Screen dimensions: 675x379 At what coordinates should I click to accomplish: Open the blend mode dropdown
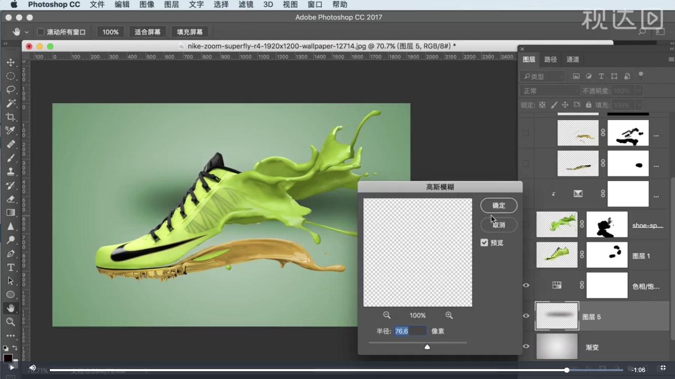coord(550,91)
